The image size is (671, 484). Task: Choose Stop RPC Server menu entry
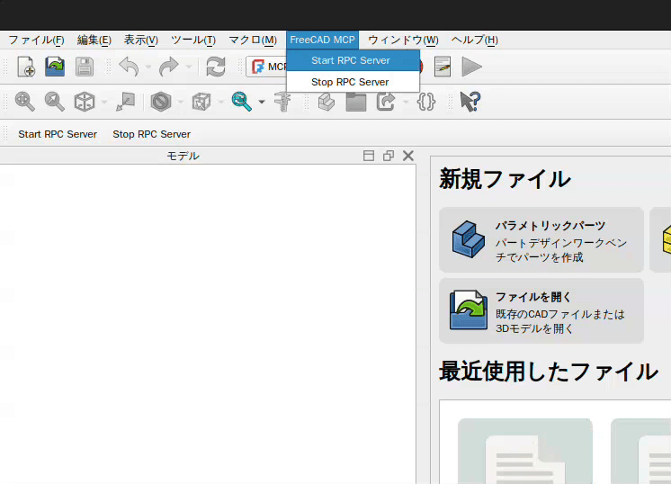(353, 82)
